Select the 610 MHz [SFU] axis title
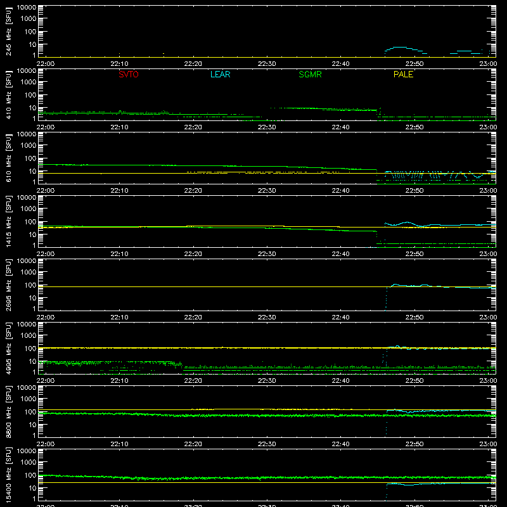This screenshot has height=507, width=507. (9, 159)
